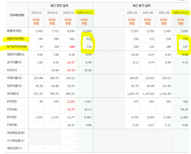Select the 주당배당금(원) row label

16,133
